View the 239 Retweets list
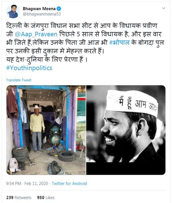 pyautogui.click(x=19, y=198)
